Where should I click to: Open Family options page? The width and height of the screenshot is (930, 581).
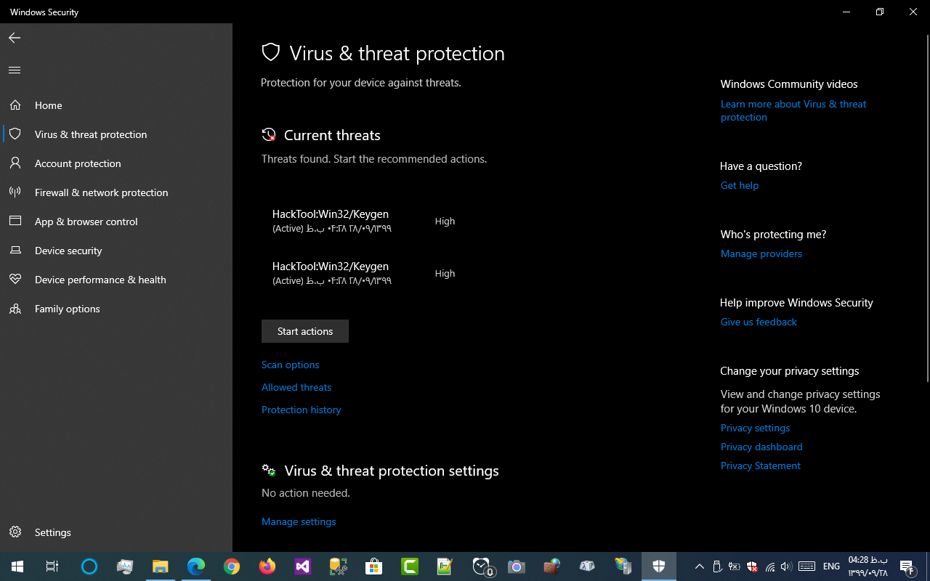[116, 309]
